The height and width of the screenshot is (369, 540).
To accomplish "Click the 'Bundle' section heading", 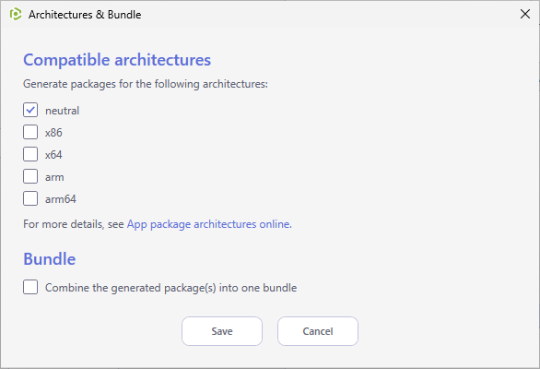I will click(x=49, y=259).
